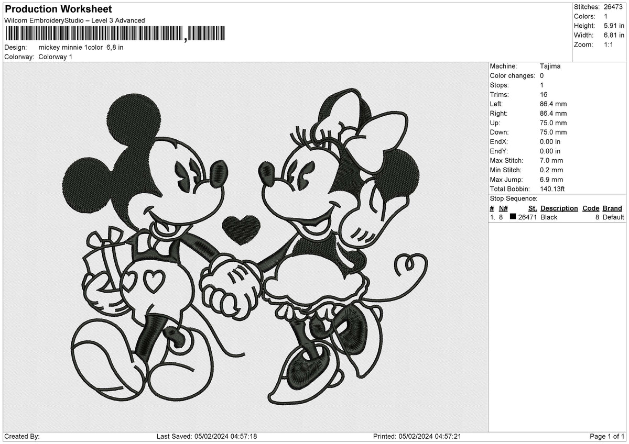Click the 'Default' brand cell
The height and width of the screenshot is (444, 629).
coord(613,217)
